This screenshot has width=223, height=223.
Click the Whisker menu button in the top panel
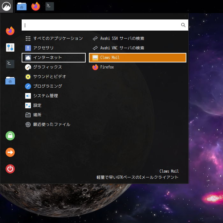pyautogui.click(x=7, y=6)
